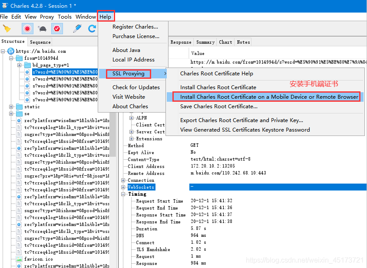The image size is (367, 268).
Task: Select the highlighted s?word= request
Action: 65,72
